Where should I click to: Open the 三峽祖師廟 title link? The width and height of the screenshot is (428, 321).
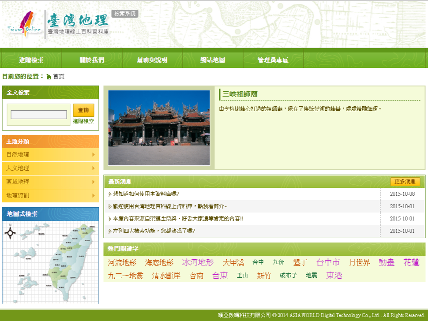(x=240, y=94)
